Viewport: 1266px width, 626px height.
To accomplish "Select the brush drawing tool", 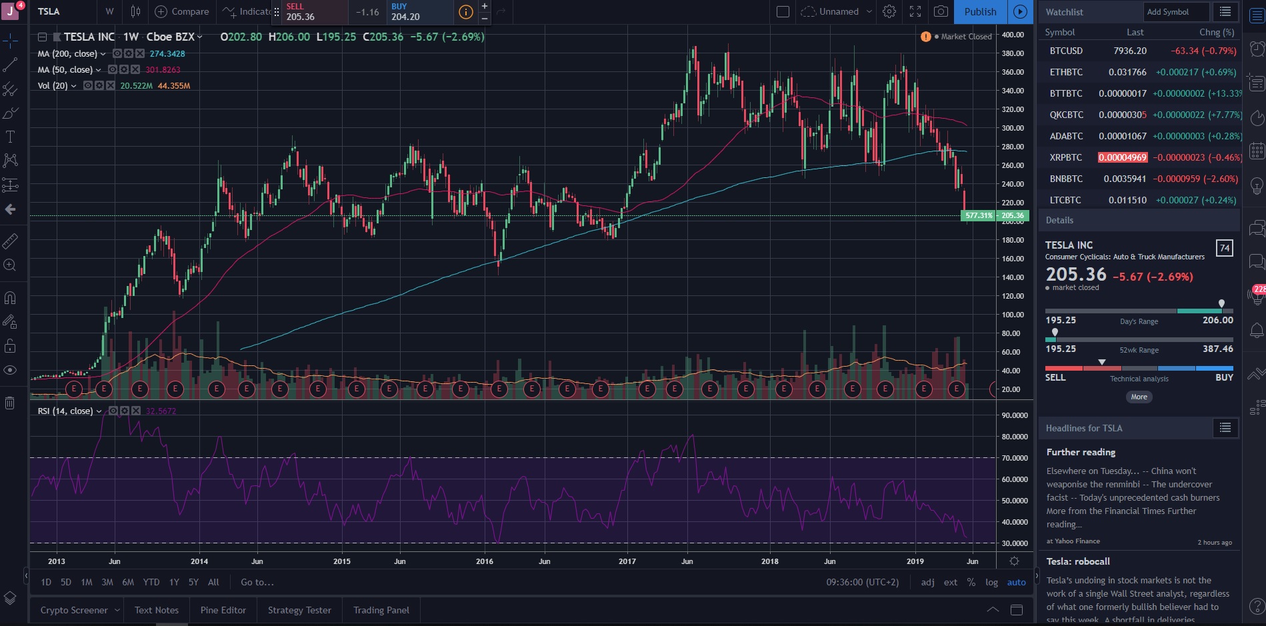I will [10, 113].
